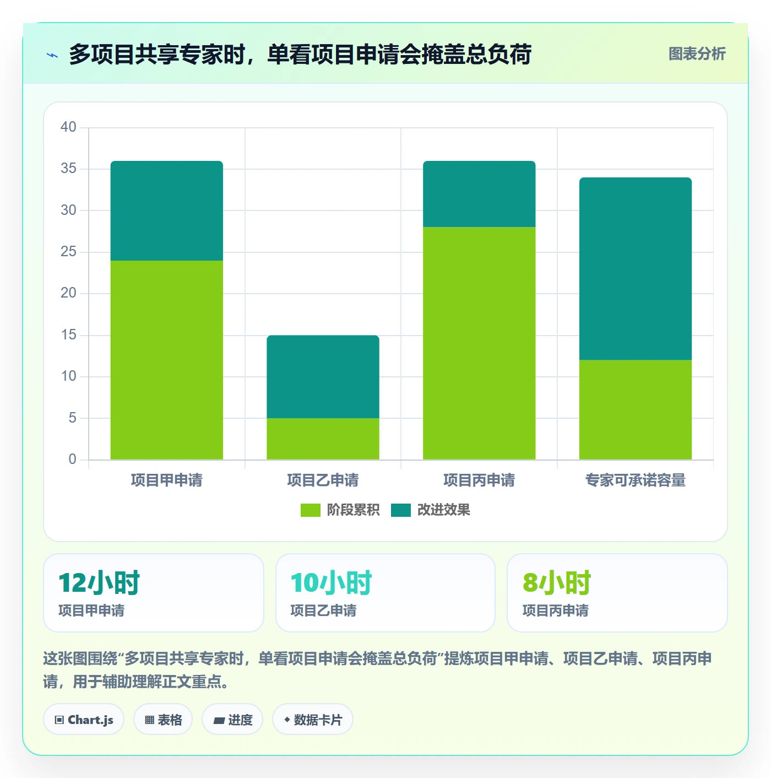Click the lightning bolt icon beside the title
Image resolution: width=771 pixels, height=778 pixels.
[x=52, y=55]
